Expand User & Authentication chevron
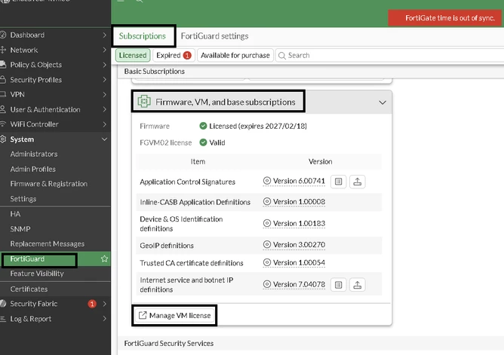 click(104, 109)
